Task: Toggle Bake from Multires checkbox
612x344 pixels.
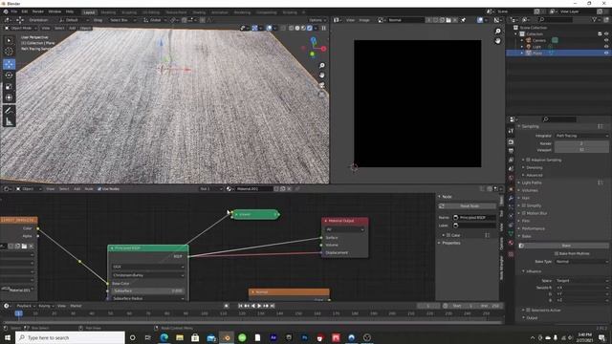Action: [557, 253]
